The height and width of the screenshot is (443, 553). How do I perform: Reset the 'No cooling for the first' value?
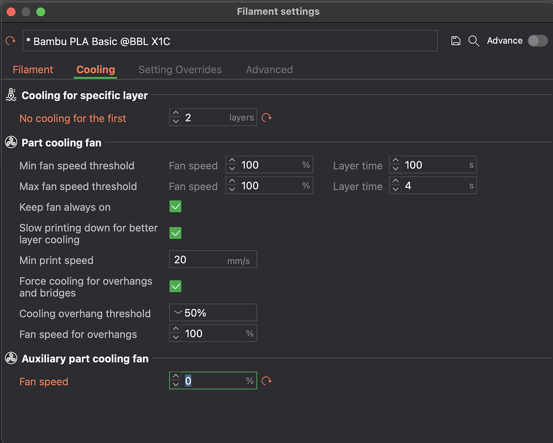click(266, 118)
